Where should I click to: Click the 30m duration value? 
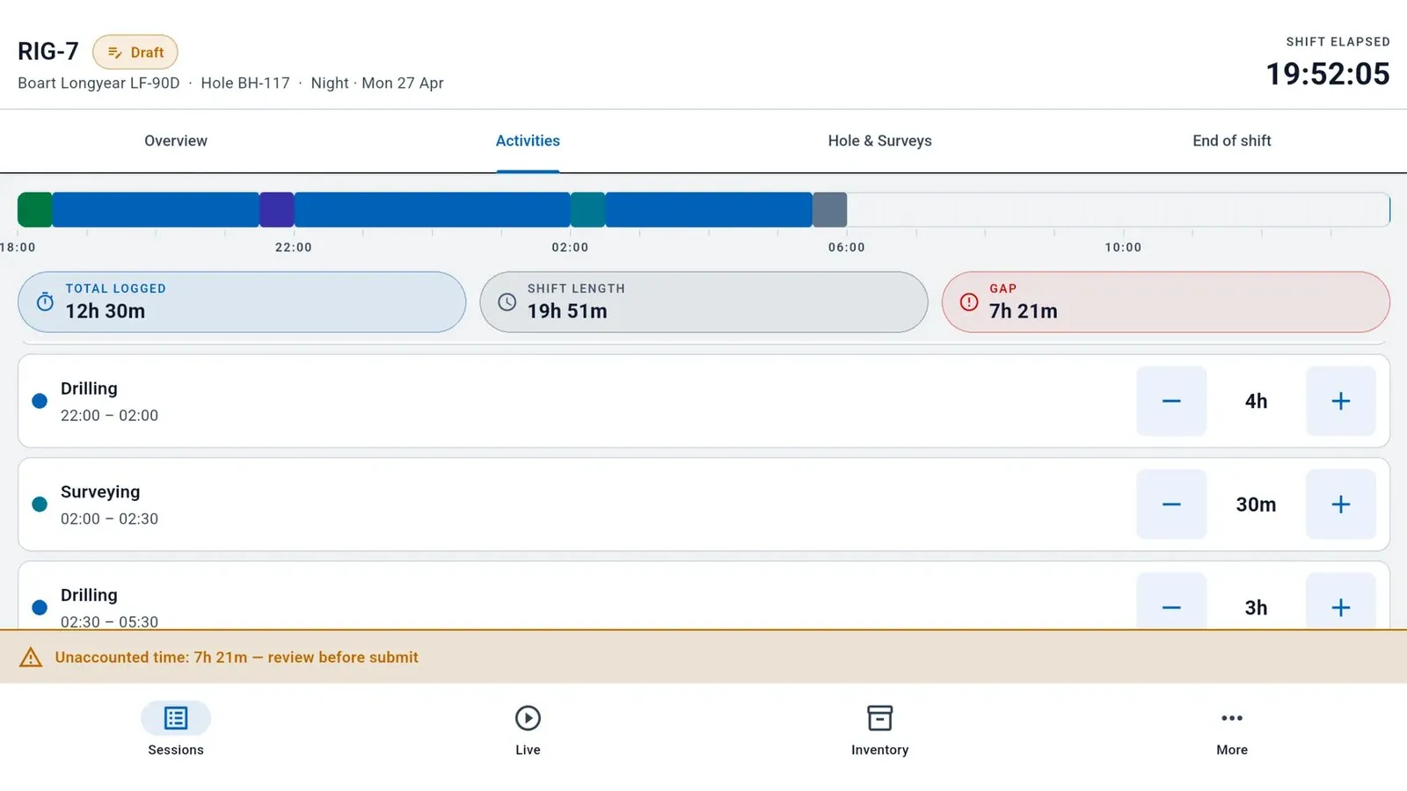tap(1256, 504)
